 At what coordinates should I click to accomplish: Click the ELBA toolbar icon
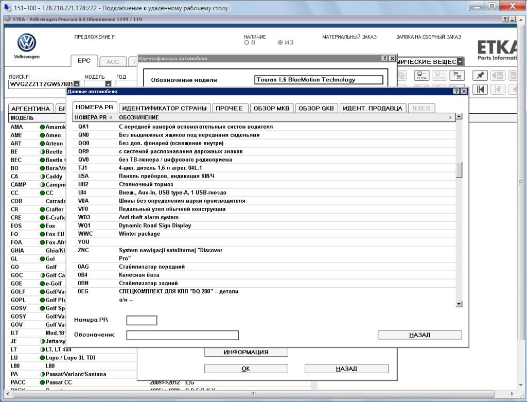(421, 75)
